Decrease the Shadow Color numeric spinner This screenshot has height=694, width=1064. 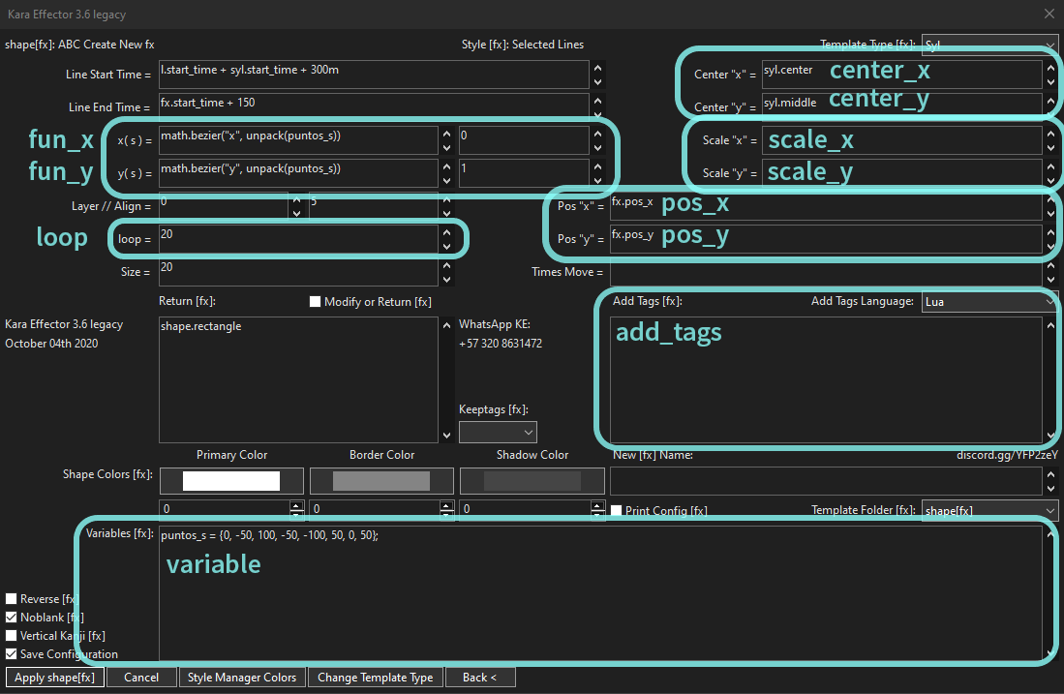point(597,513)
